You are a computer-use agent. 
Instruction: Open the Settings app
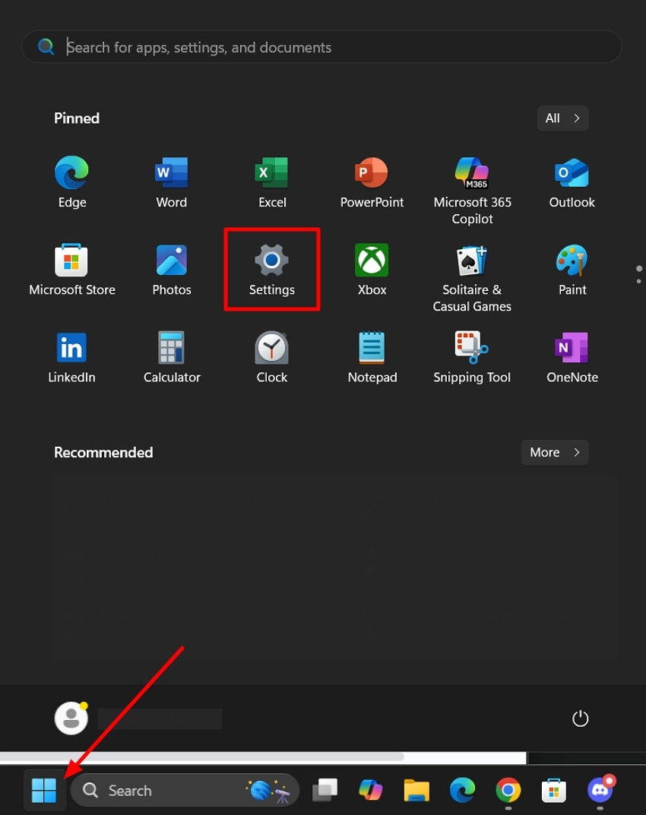pos(271,260)
